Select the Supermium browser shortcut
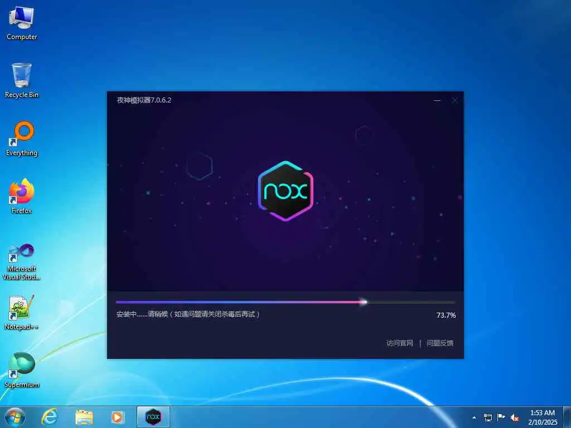This screenshot has height=428, width=571. point(22,370)
